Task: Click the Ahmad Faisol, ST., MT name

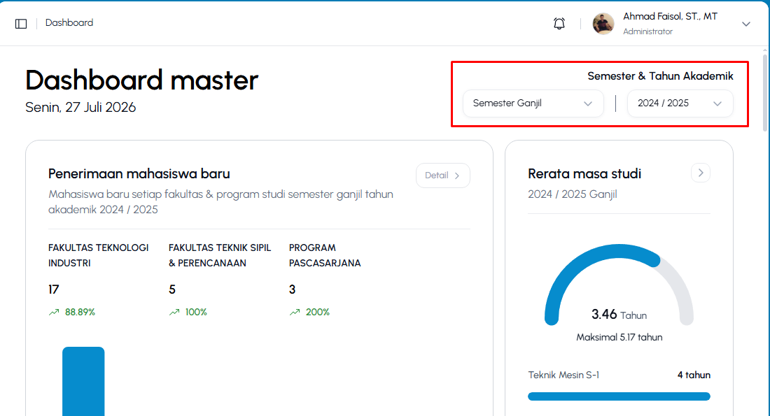Action: point(670,16)
